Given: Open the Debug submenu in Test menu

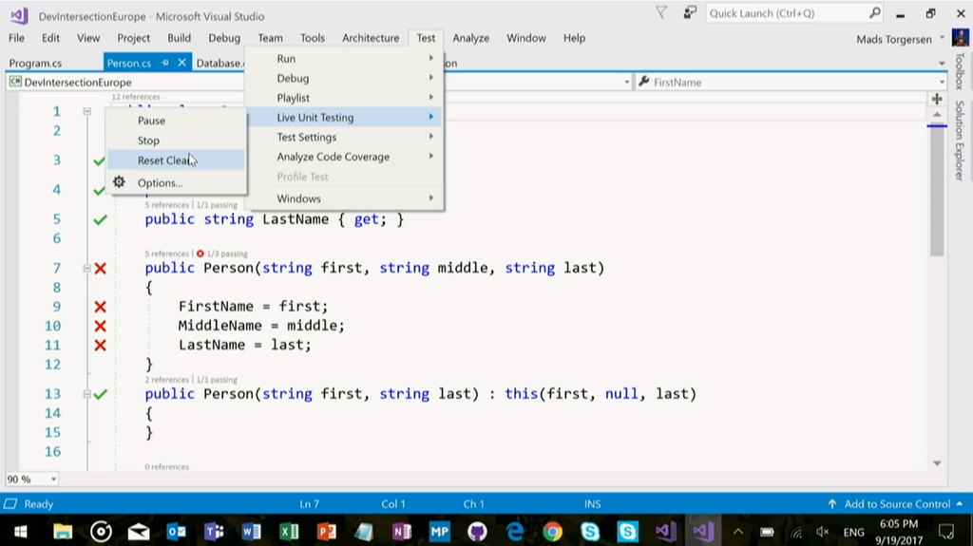Looking at the screenshot, I should [344, 78].
